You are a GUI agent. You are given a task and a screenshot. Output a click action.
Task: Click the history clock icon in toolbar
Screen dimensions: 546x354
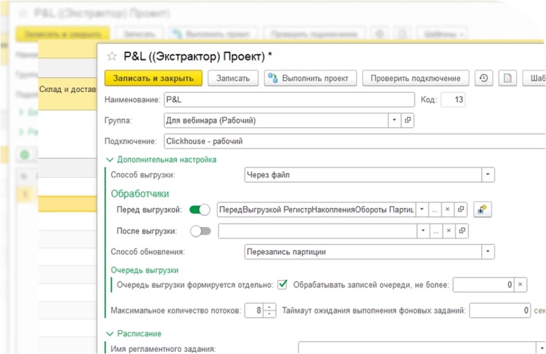tap(483, 78)
